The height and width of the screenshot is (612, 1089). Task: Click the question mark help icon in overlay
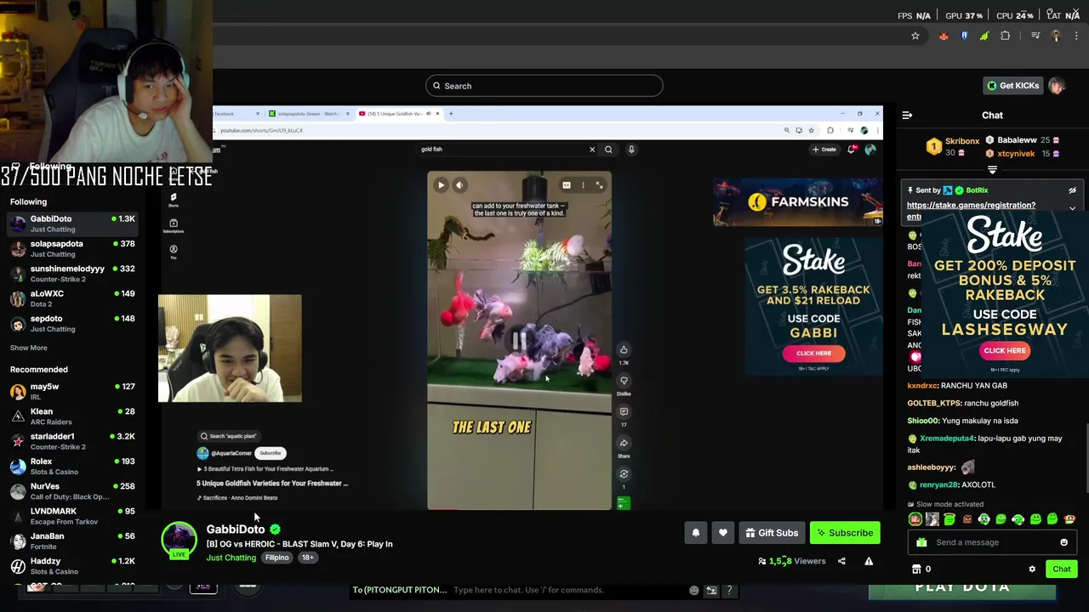pyautogui.click(x=729, y=590)
